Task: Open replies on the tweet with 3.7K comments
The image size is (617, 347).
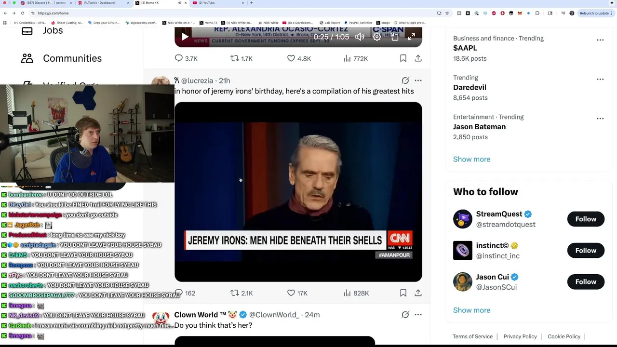Action: pos(186,58)
